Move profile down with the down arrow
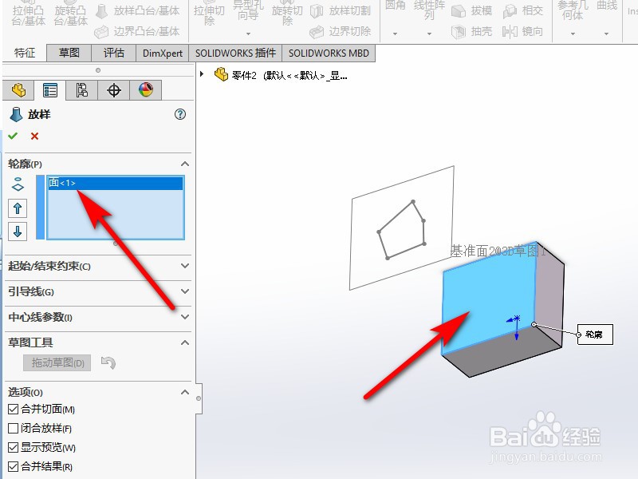The height and width of the screenshot is (479, 638). [18, 232]
